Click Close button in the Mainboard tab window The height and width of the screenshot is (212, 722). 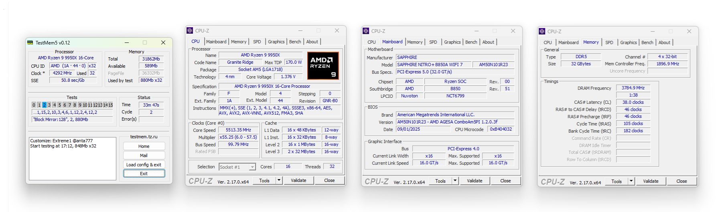click(x=505, y=181)
